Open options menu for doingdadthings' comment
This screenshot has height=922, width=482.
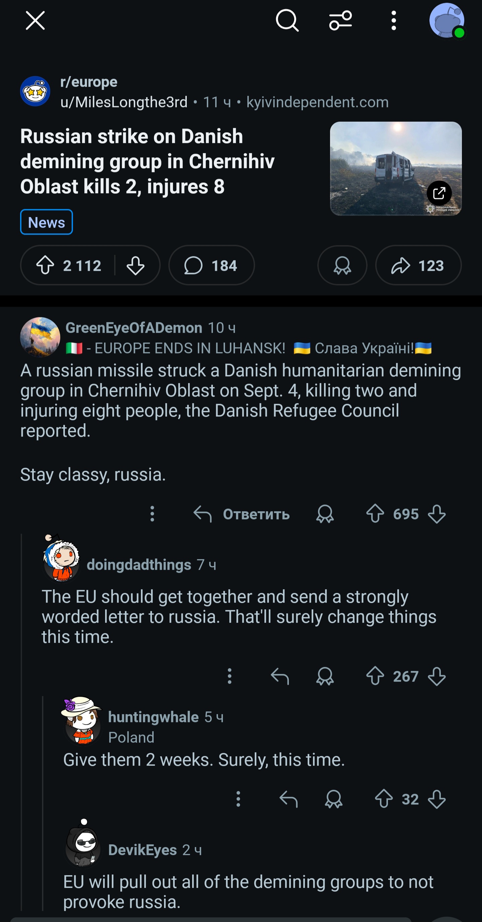[x=230, y=677]
